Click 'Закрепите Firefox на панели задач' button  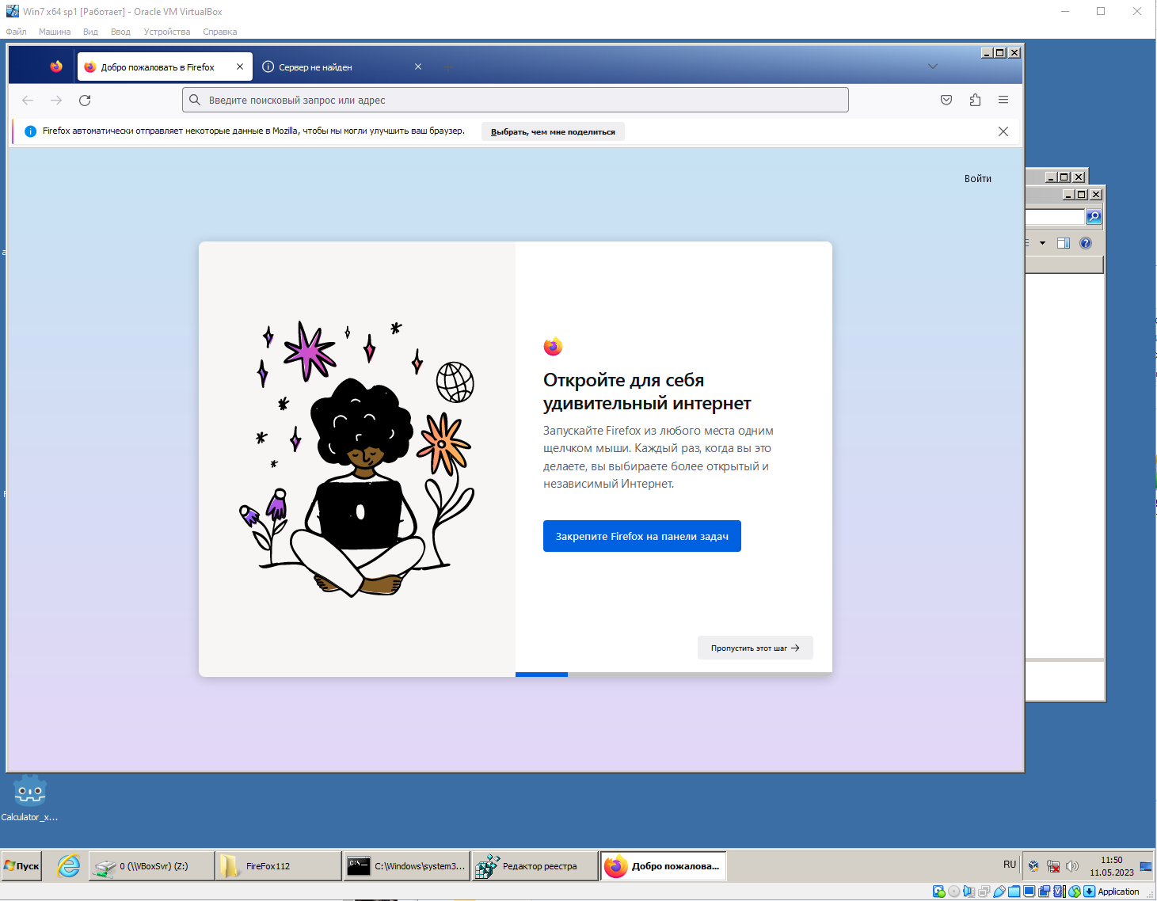tap(642, 536)
